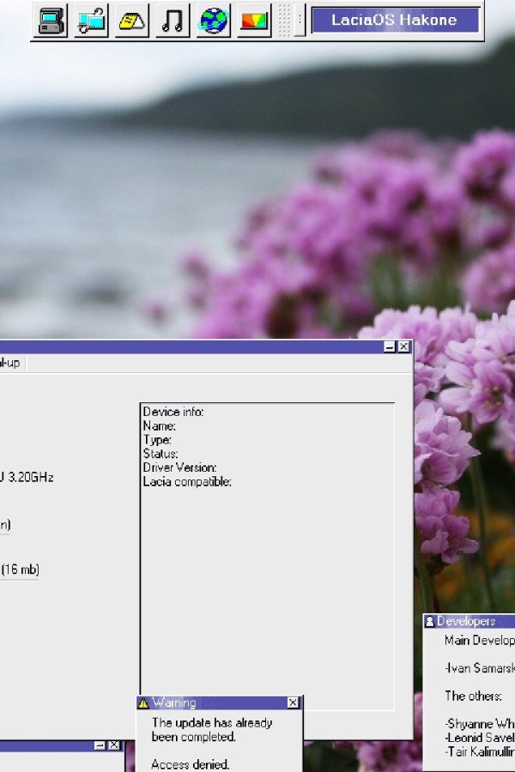
Task: Close the Warning dialog
Action: pos(293,703)
